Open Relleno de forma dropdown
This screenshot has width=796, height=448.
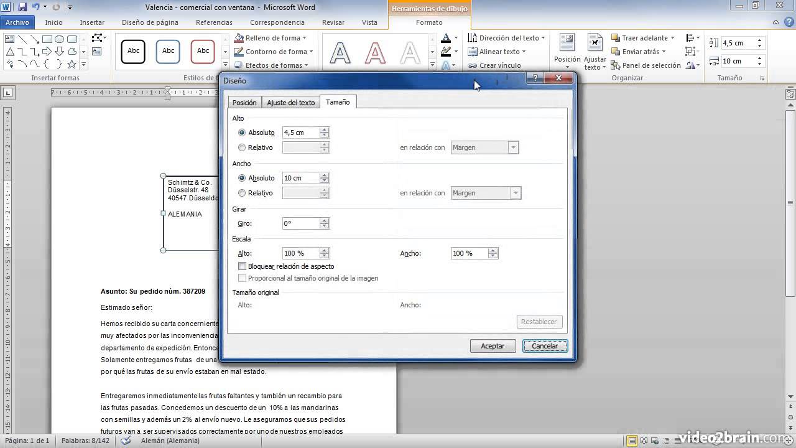pyautogui.click(x=271, y=38)
